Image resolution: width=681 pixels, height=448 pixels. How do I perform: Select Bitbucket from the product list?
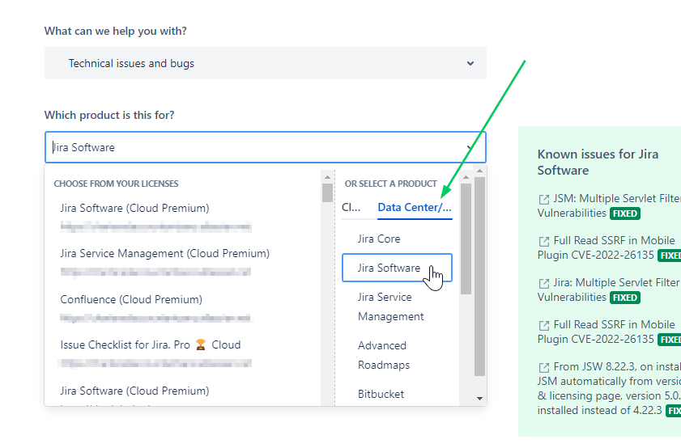pyautogui.click(x=381, y=394)
